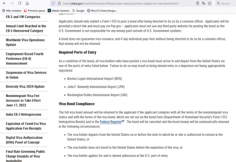
Task: Click Washington Dulles International Airport (IAD) item
Action: click(97, 95)
